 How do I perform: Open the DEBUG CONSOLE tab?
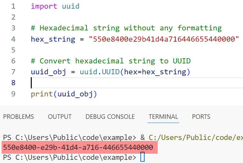tap(110, 117)
